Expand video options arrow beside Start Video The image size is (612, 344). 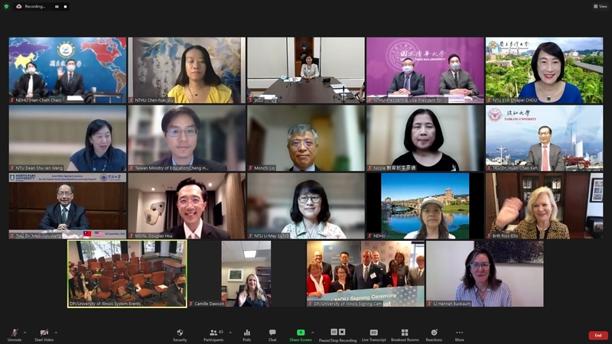57,332
